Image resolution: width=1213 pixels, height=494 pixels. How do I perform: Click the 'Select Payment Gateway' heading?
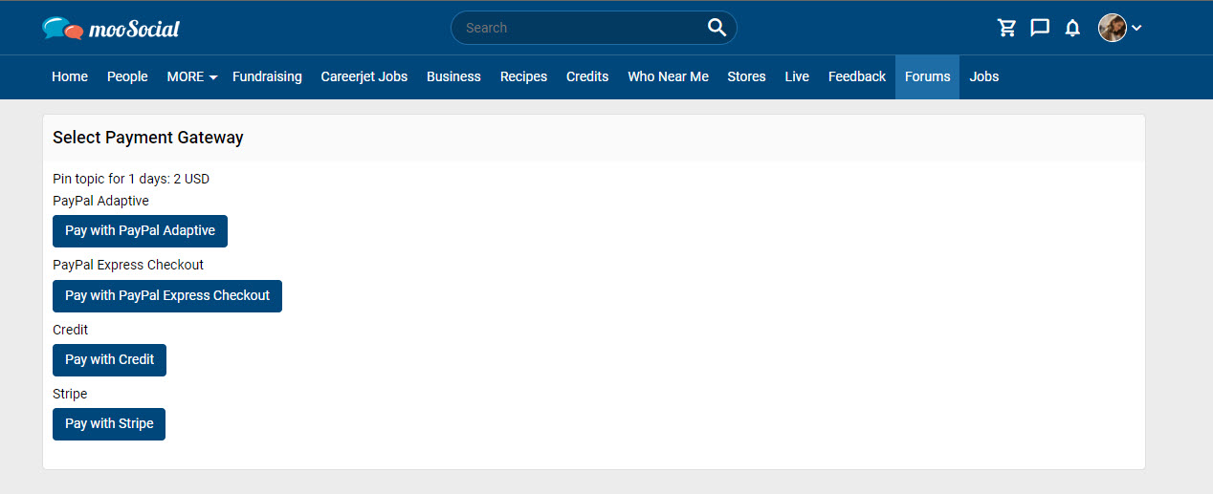pyautogui.click(x=148, y=138)
